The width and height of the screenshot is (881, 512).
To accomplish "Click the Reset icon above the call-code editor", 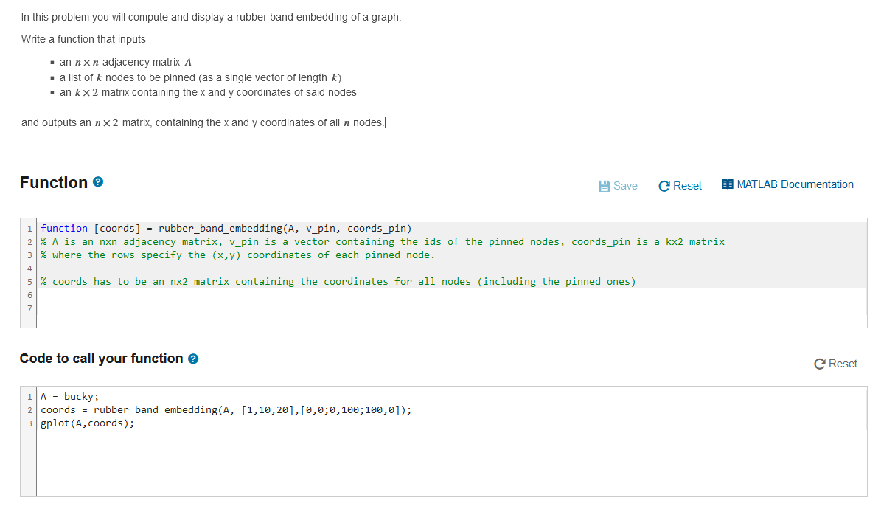I will coord(818,364).
